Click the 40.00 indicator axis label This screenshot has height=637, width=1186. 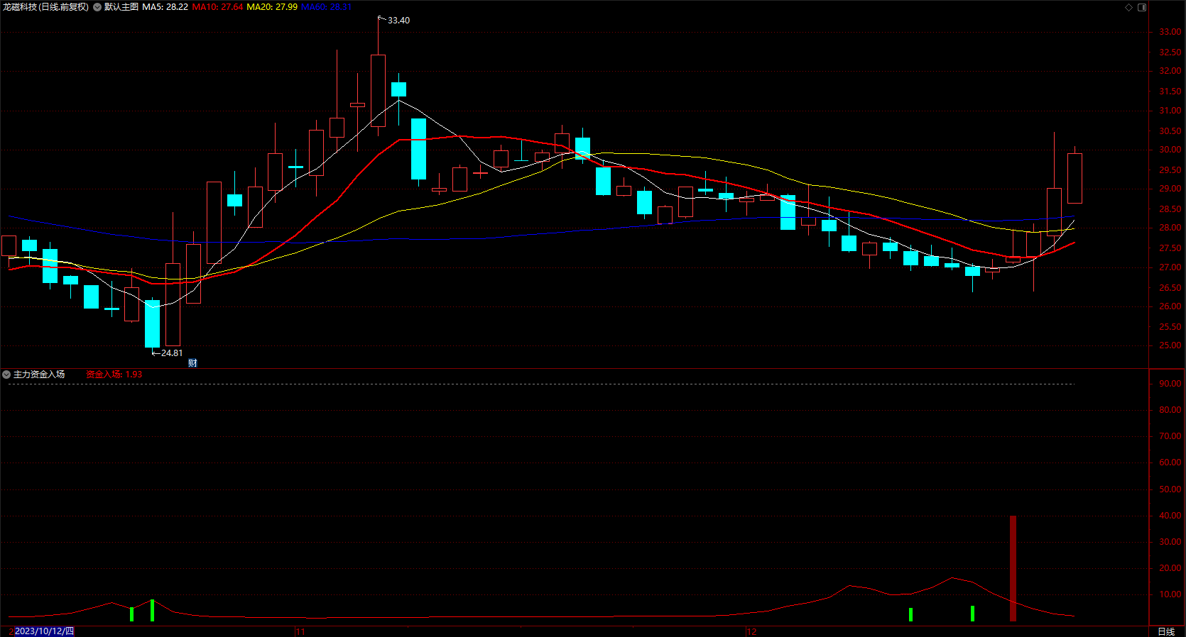click(1170, 516)
